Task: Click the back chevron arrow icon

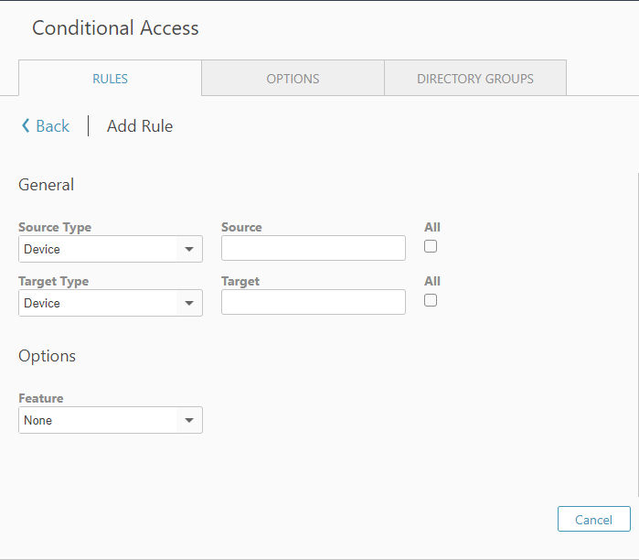Action: [26, 125]
